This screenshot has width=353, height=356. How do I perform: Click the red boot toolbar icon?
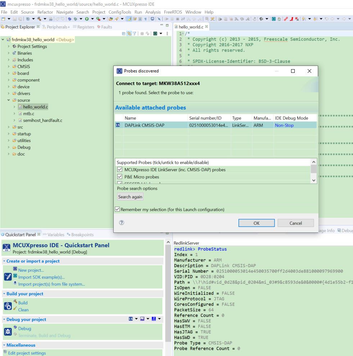(x=291, y=19)
